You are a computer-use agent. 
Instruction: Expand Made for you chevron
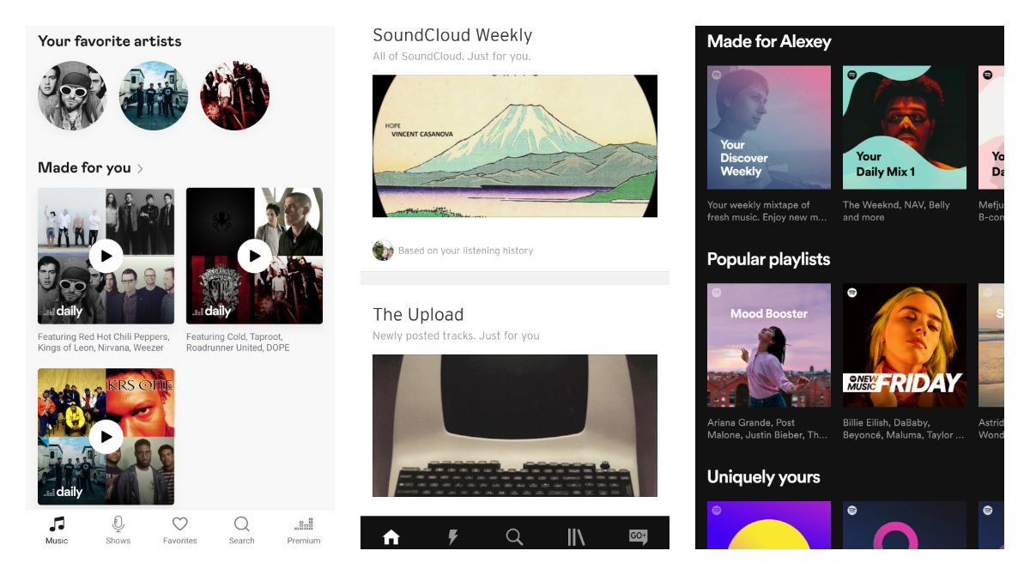pyautogui.click(x=140, y=168)
